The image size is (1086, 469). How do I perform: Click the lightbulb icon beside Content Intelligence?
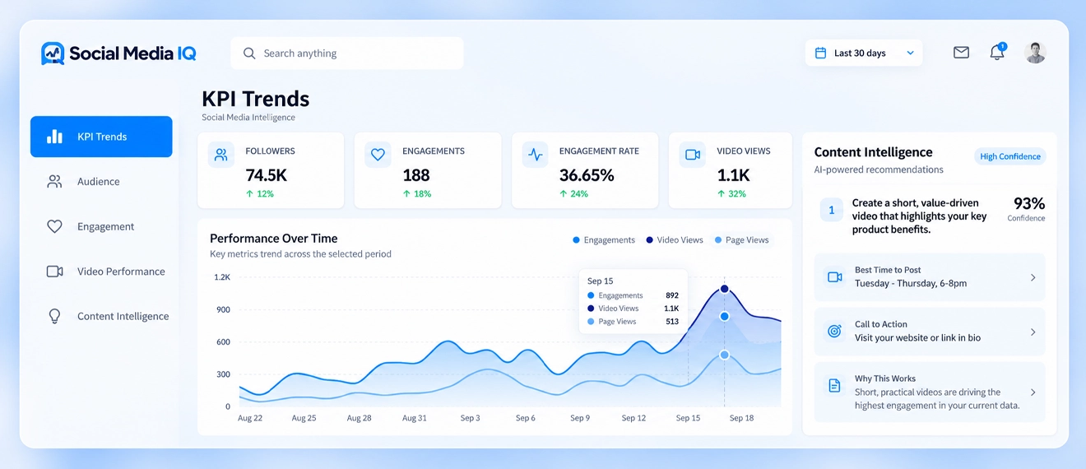coord(54,316)
